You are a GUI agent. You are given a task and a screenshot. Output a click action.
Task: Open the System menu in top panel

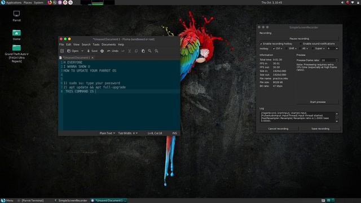click(x=38, y=2)
